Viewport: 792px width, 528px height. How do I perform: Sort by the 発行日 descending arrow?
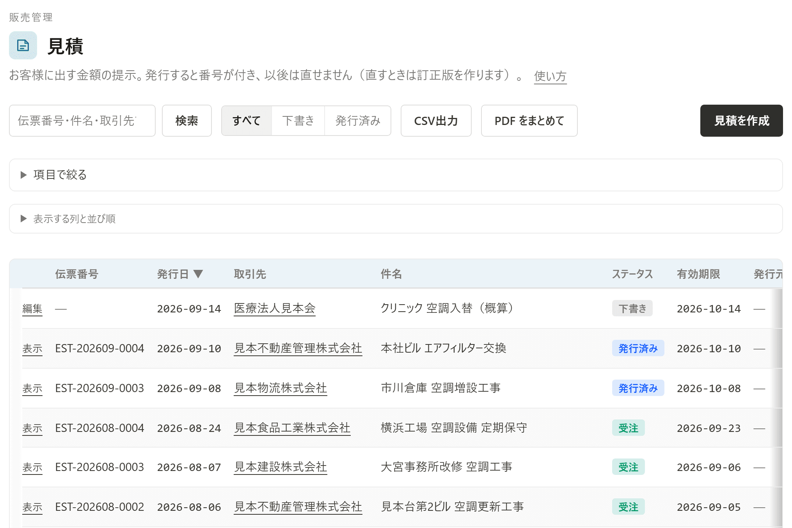198,274
